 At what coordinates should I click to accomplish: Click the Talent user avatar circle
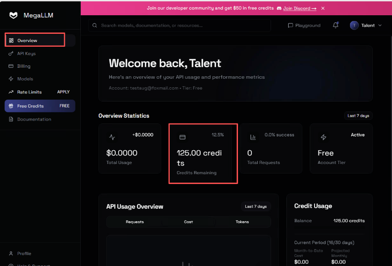click(354, 25)
